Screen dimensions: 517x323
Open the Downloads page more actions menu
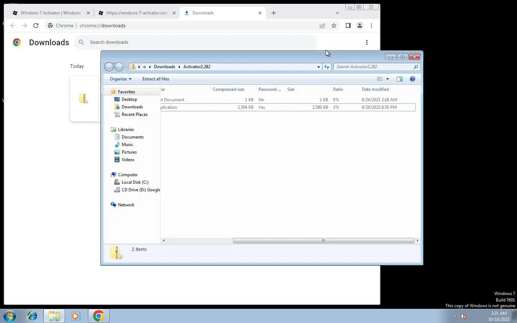pos(367,42)
